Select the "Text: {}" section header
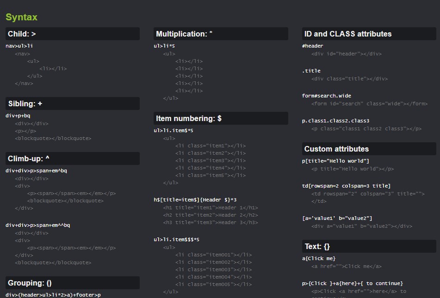 (x=317, y=246)
